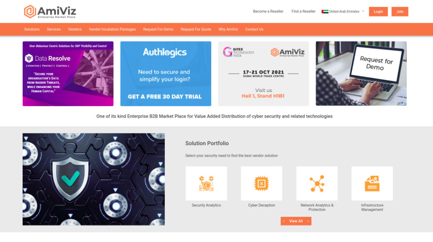
Task: Open Network Analytics & Protection icon
Action: click(317, 183)
